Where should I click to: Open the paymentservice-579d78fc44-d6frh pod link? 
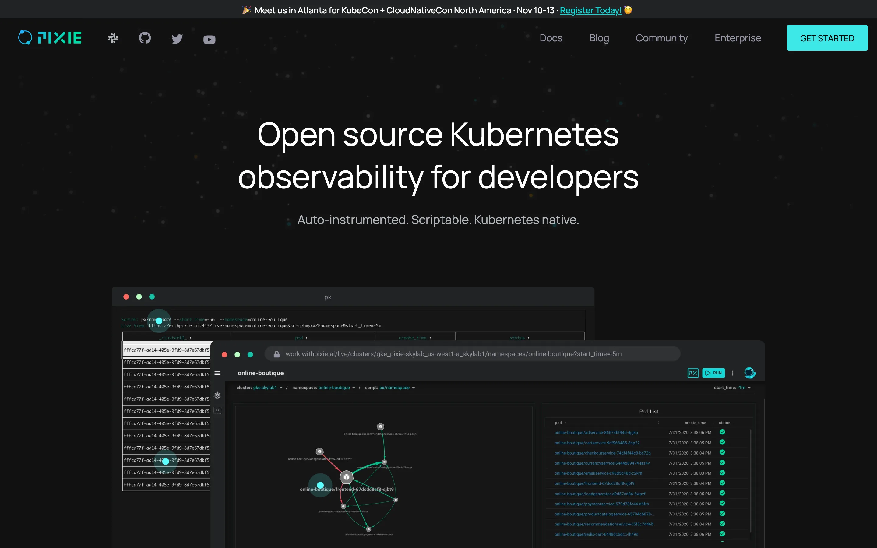pos(602,504)
